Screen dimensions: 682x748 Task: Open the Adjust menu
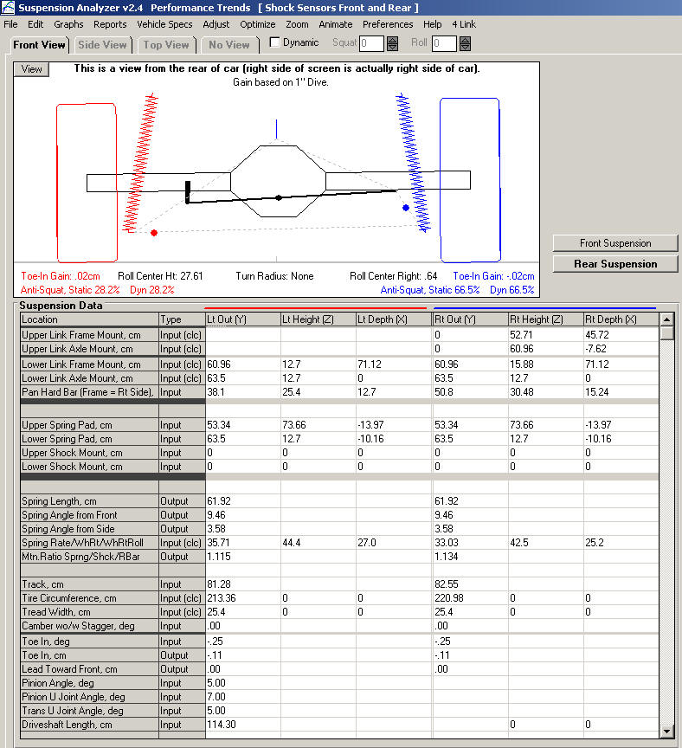pyautogui.click(x=216, y=24)
